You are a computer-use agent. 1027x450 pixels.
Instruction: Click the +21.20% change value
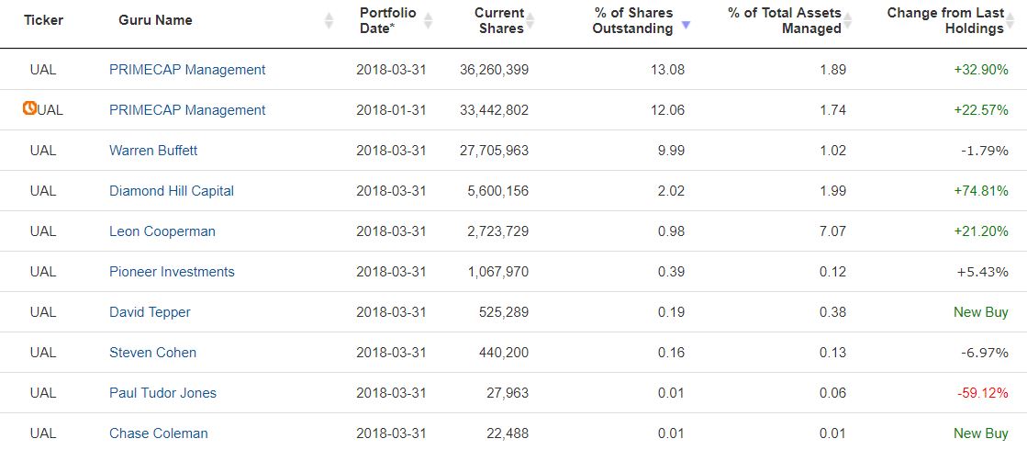coord(982,231)
